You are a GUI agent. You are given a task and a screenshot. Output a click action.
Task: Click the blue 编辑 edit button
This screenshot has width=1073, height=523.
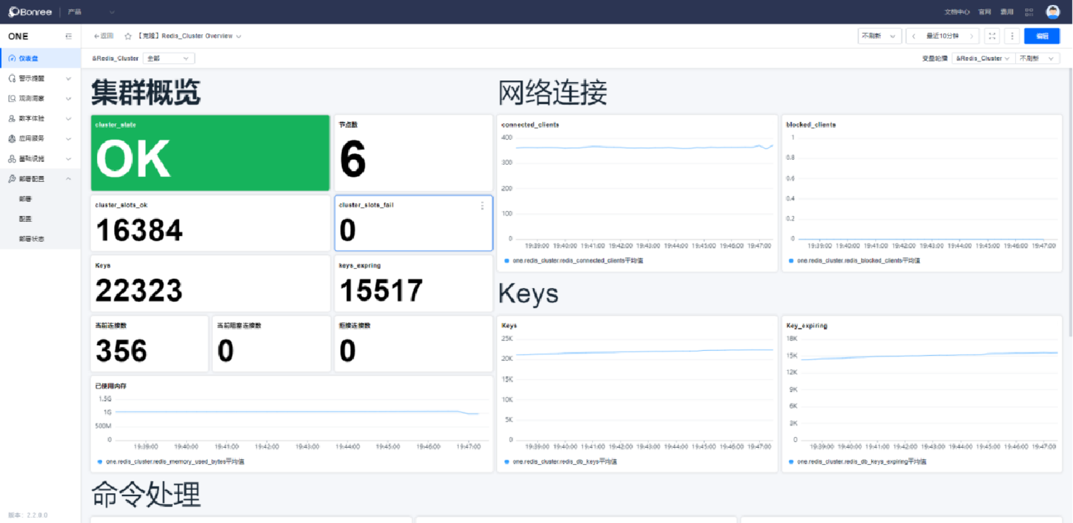(1042, 36)
